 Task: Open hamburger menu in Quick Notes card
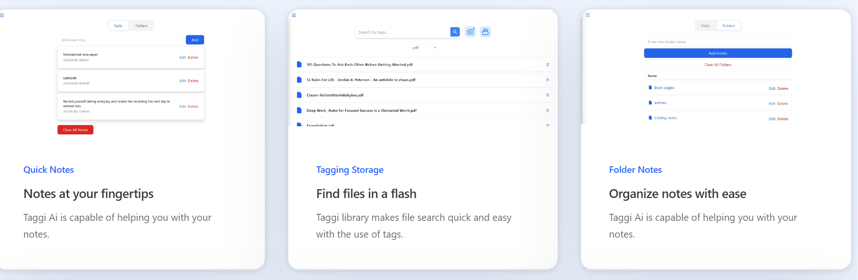pos(2,15)
